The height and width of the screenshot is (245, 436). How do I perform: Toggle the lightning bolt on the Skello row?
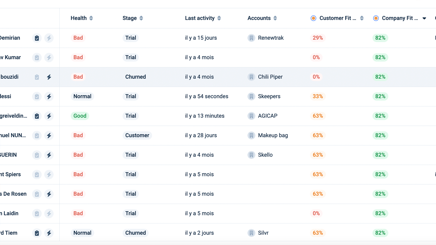tap(49, 155)
